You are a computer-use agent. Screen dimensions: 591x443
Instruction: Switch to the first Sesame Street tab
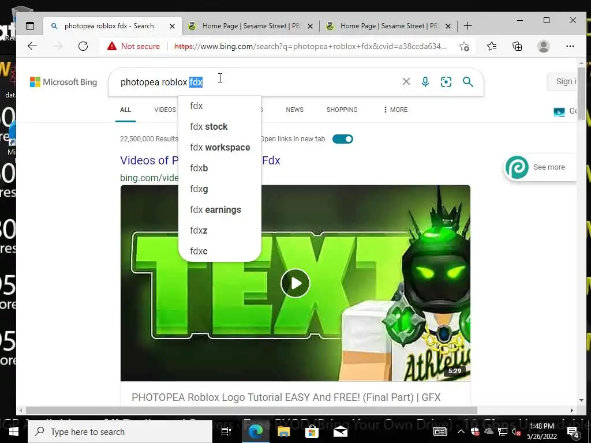point(251,26)
